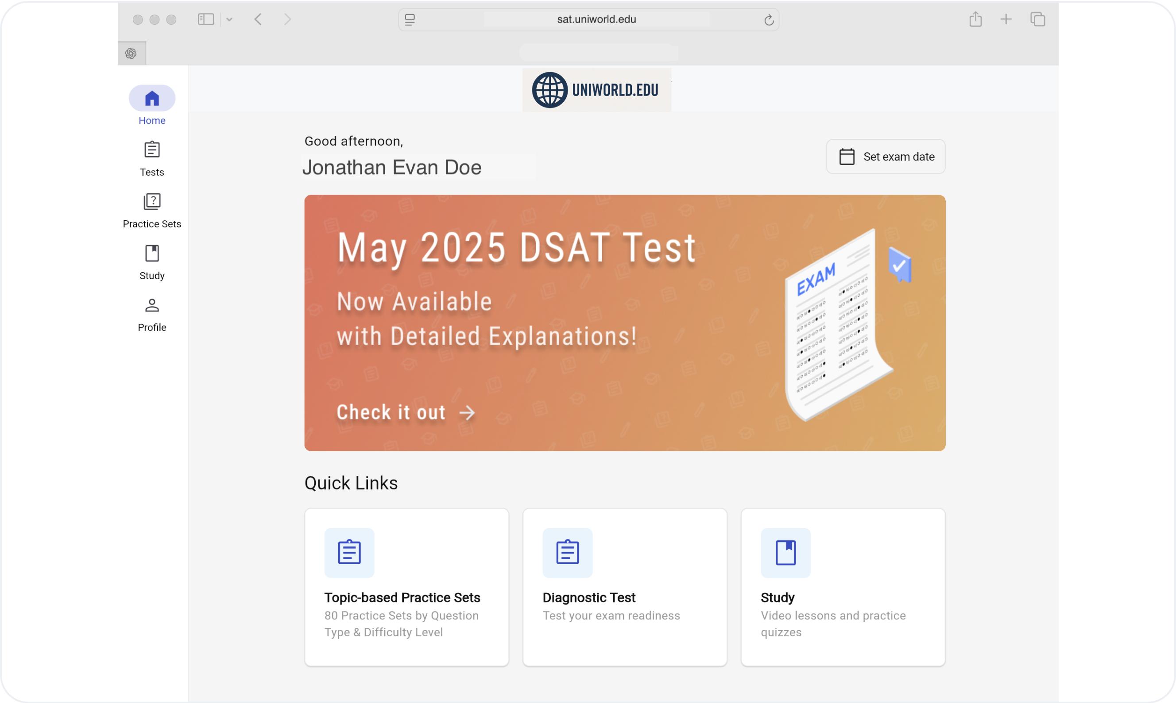The width and height of the screenshot is (1176, 703).
Task: Go to Practice Sets in sidebar
Action: point(152,210)
